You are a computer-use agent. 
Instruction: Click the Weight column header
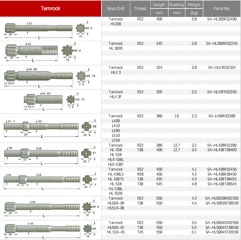(194, 5)
